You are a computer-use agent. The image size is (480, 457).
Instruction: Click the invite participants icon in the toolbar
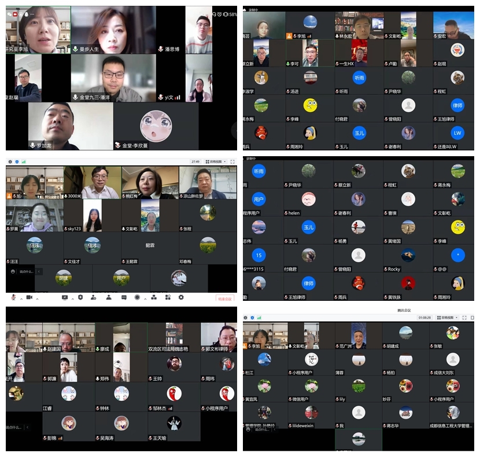[x=94, y=297]
